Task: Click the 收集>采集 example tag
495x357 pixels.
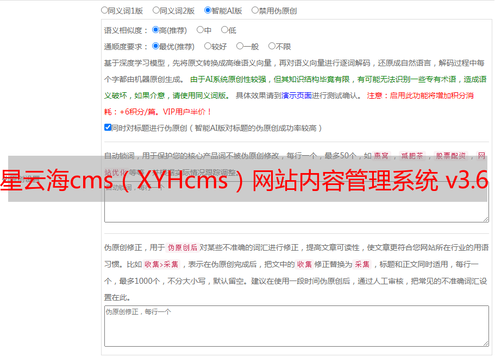Action: click(x=161, y=264)
